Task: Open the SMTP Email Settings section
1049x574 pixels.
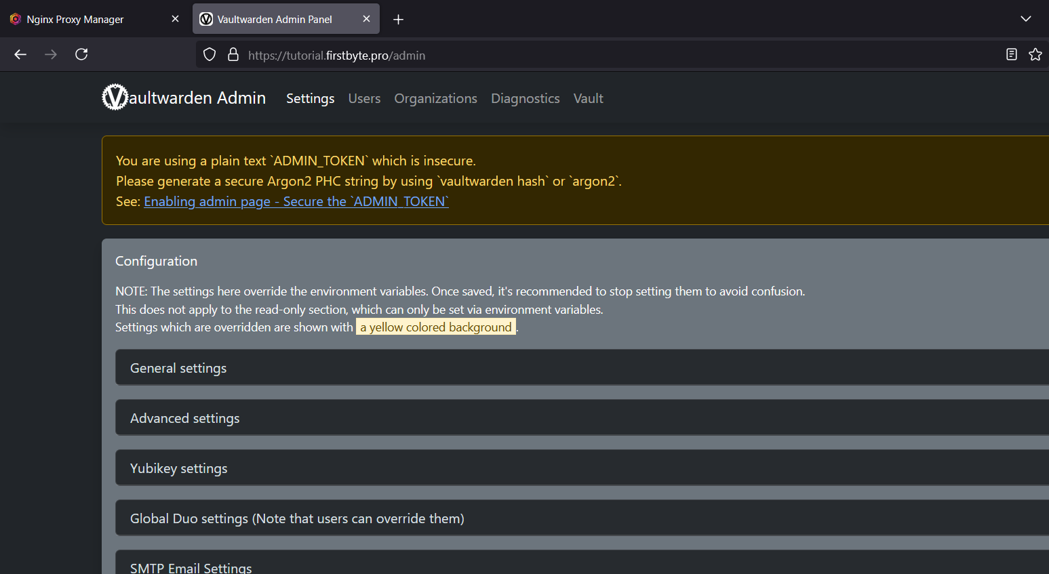Action: coord(191,567)
